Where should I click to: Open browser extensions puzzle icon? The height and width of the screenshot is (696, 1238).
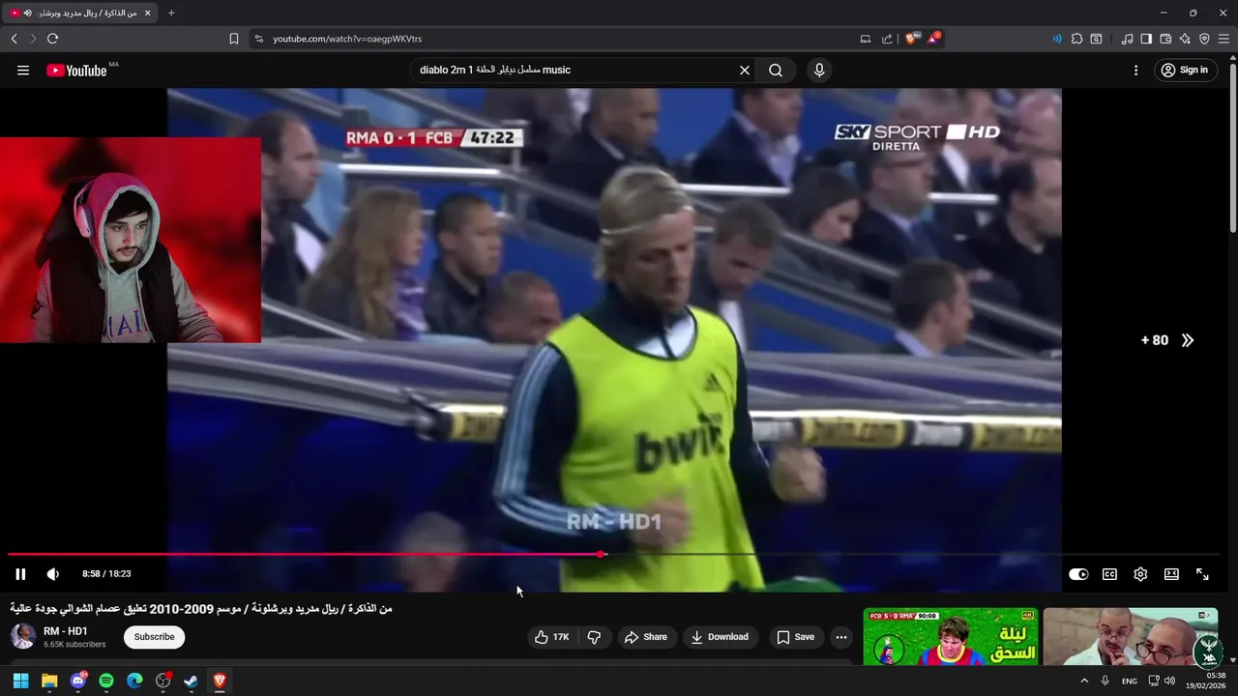pos(1076,39)
